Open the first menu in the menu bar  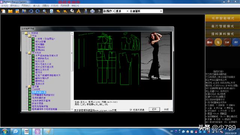pyautogui.click(x=4, y=6)
